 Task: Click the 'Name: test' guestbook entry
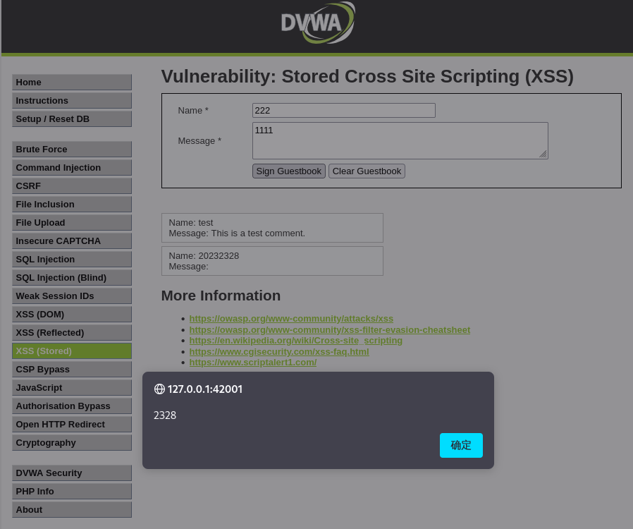272,228
